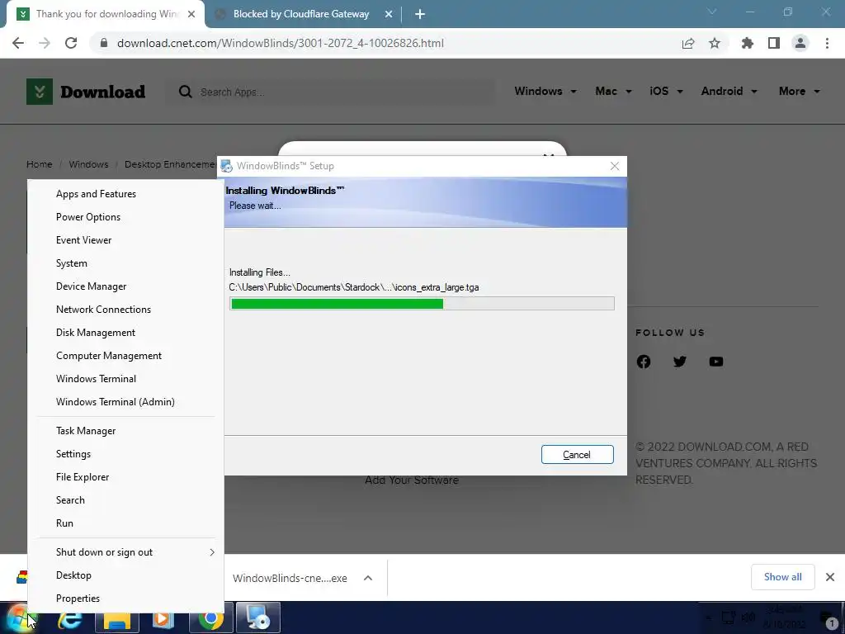Show Desktop via the context menu

(126, 575)
